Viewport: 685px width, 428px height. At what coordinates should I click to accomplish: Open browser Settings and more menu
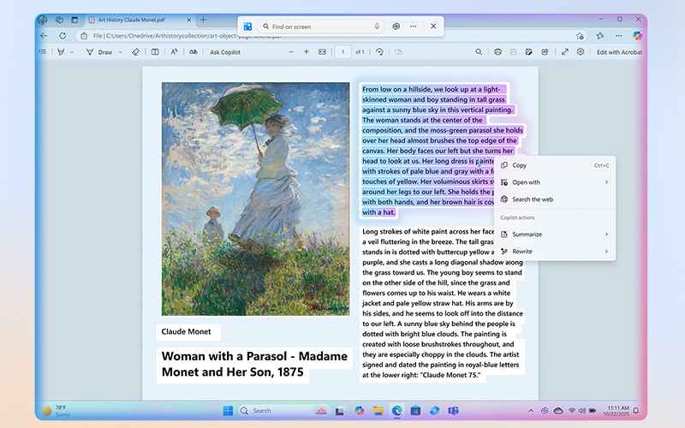618,36
